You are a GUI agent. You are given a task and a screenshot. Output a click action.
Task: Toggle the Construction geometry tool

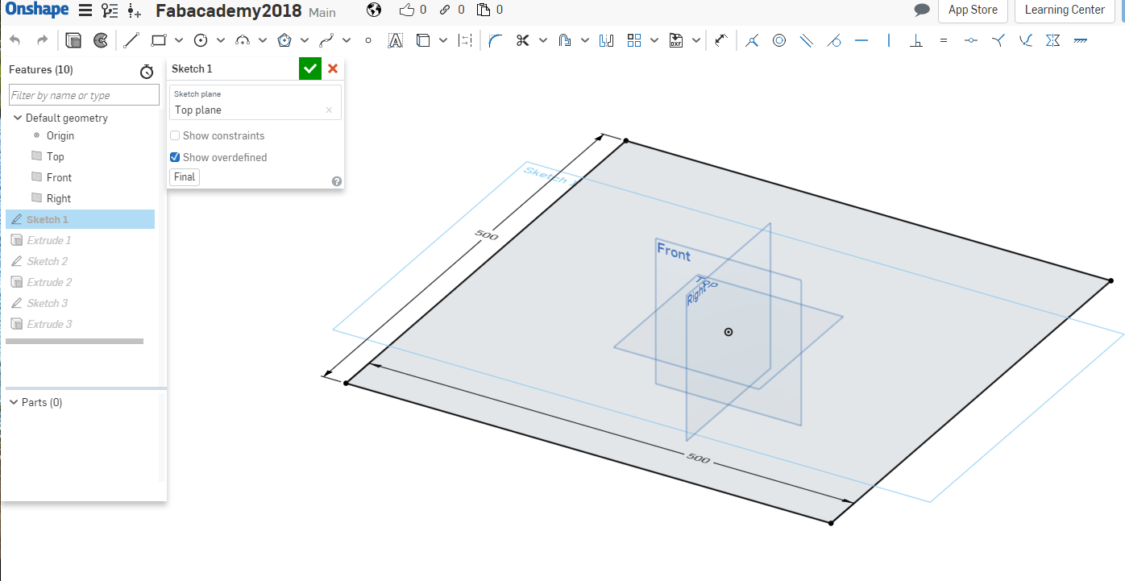point(465,40)
